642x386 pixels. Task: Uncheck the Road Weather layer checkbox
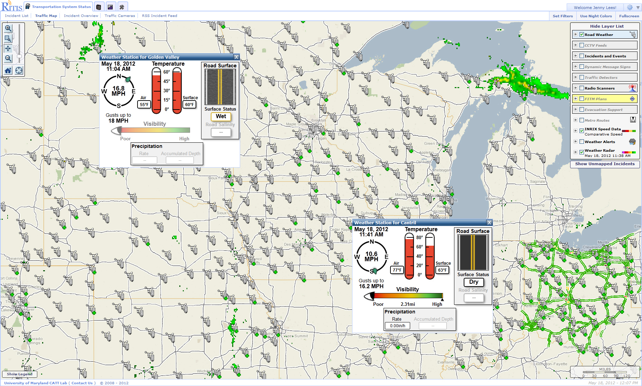[582, 35]
